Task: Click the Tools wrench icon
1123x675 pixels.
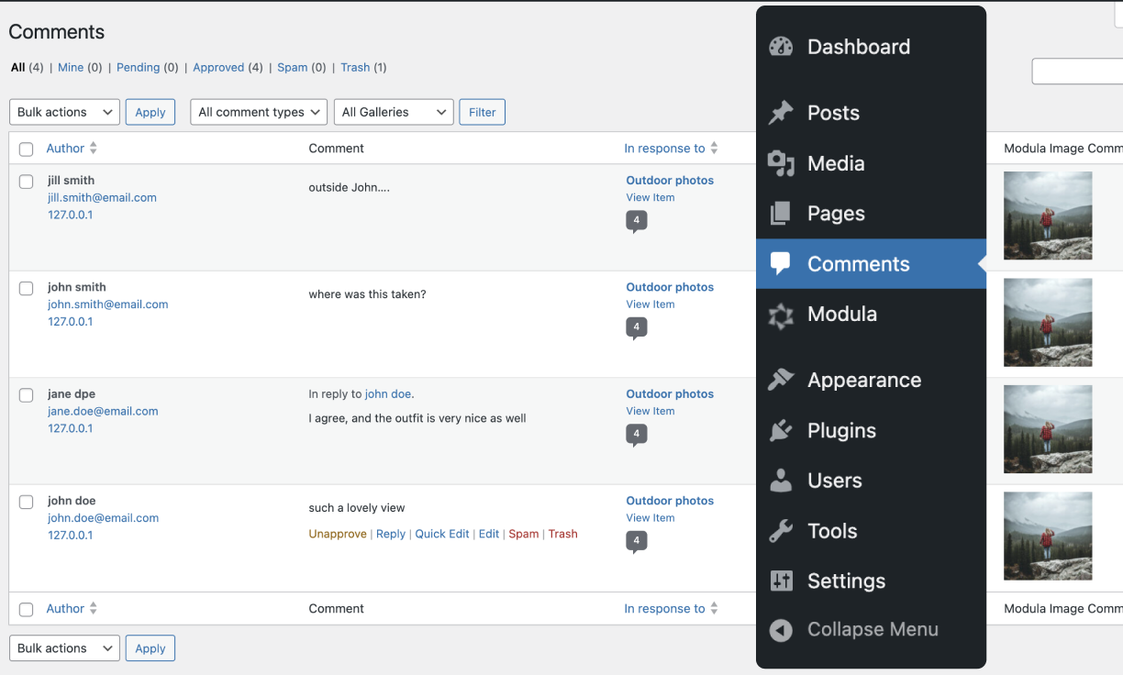Action: click(x=781, y=531)
